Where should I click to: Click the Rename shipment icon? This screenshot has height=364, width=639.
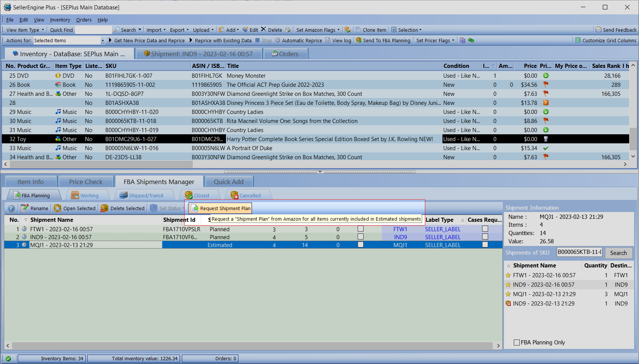25,208
